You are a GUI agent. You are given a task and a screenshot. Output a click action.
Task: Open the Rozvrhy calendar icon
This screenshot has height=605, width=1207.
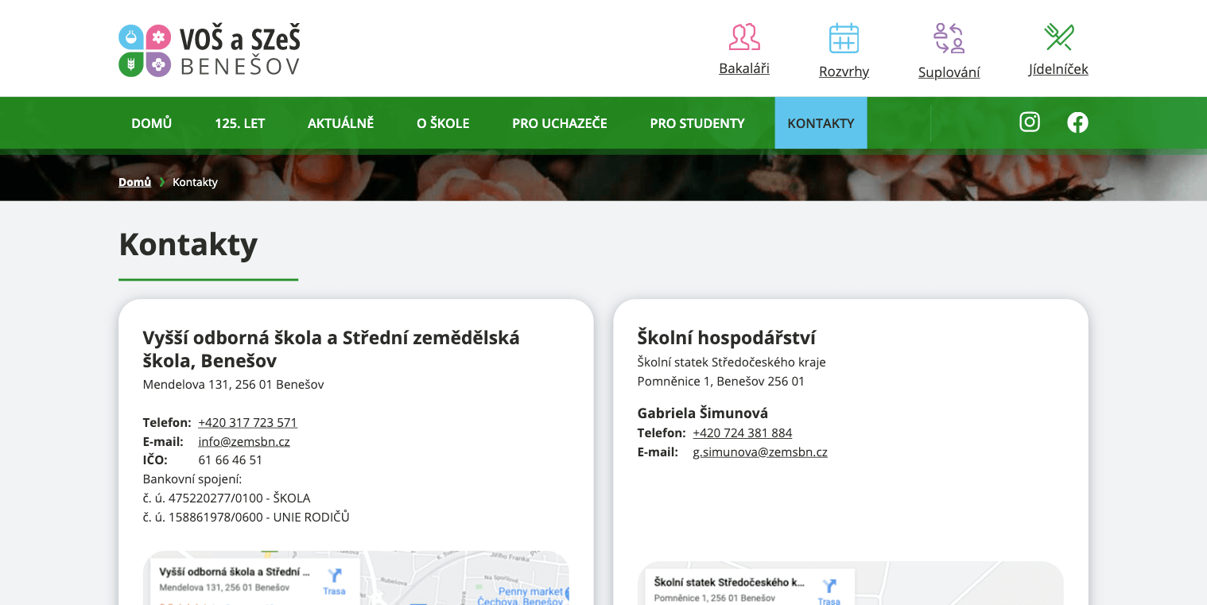pos(844,38)
